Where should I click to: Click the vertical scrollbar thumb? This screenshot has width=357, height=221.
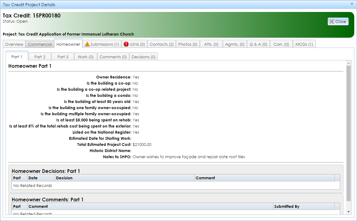pyautogui.click(x=348, y=133)
